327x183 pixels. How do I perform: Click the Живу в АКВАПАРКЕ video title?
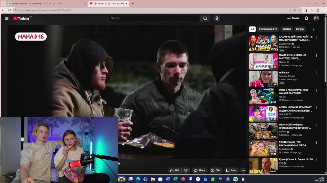pyautogui.click(x=294, y=91)
